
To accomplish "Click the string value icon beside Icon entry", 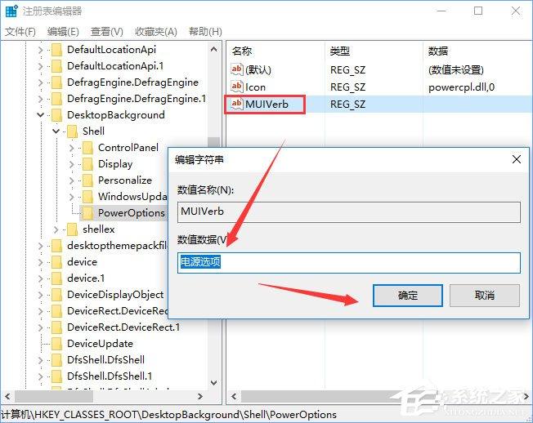I will [x=236, y=87].
